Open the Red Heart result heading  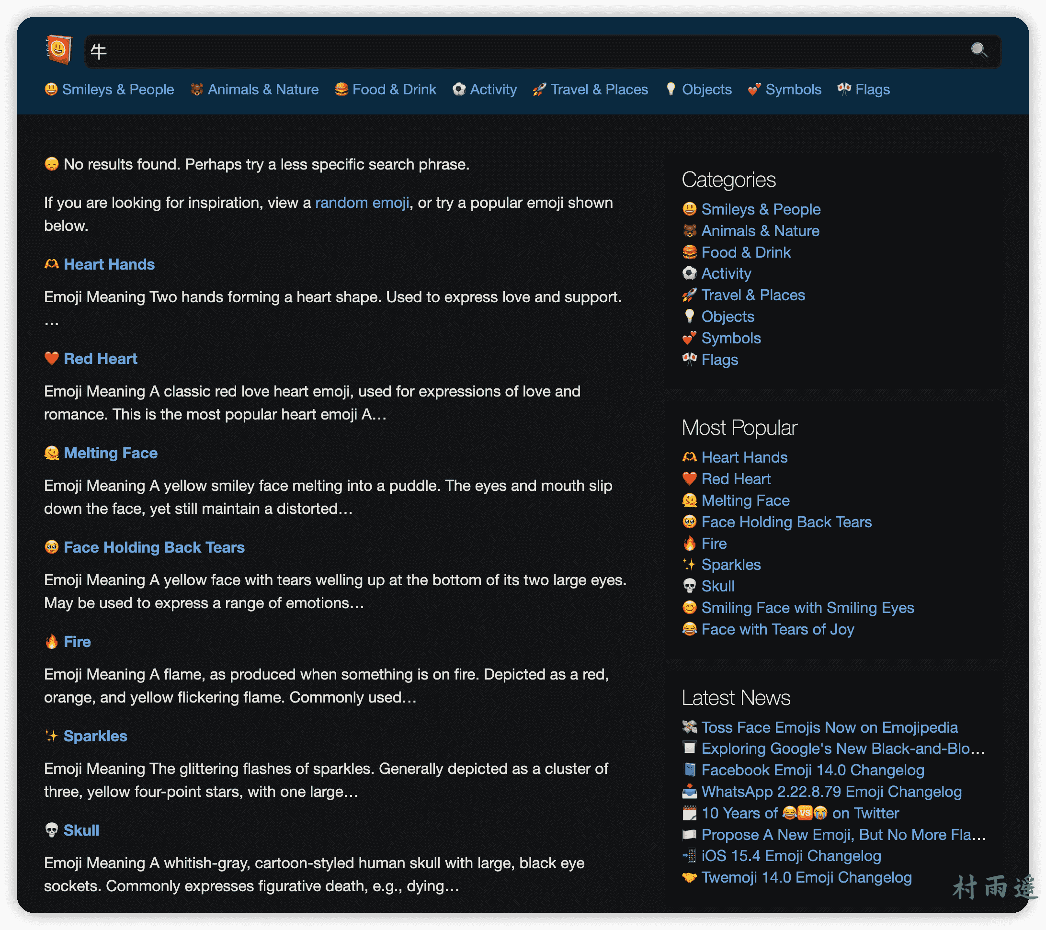100,359
